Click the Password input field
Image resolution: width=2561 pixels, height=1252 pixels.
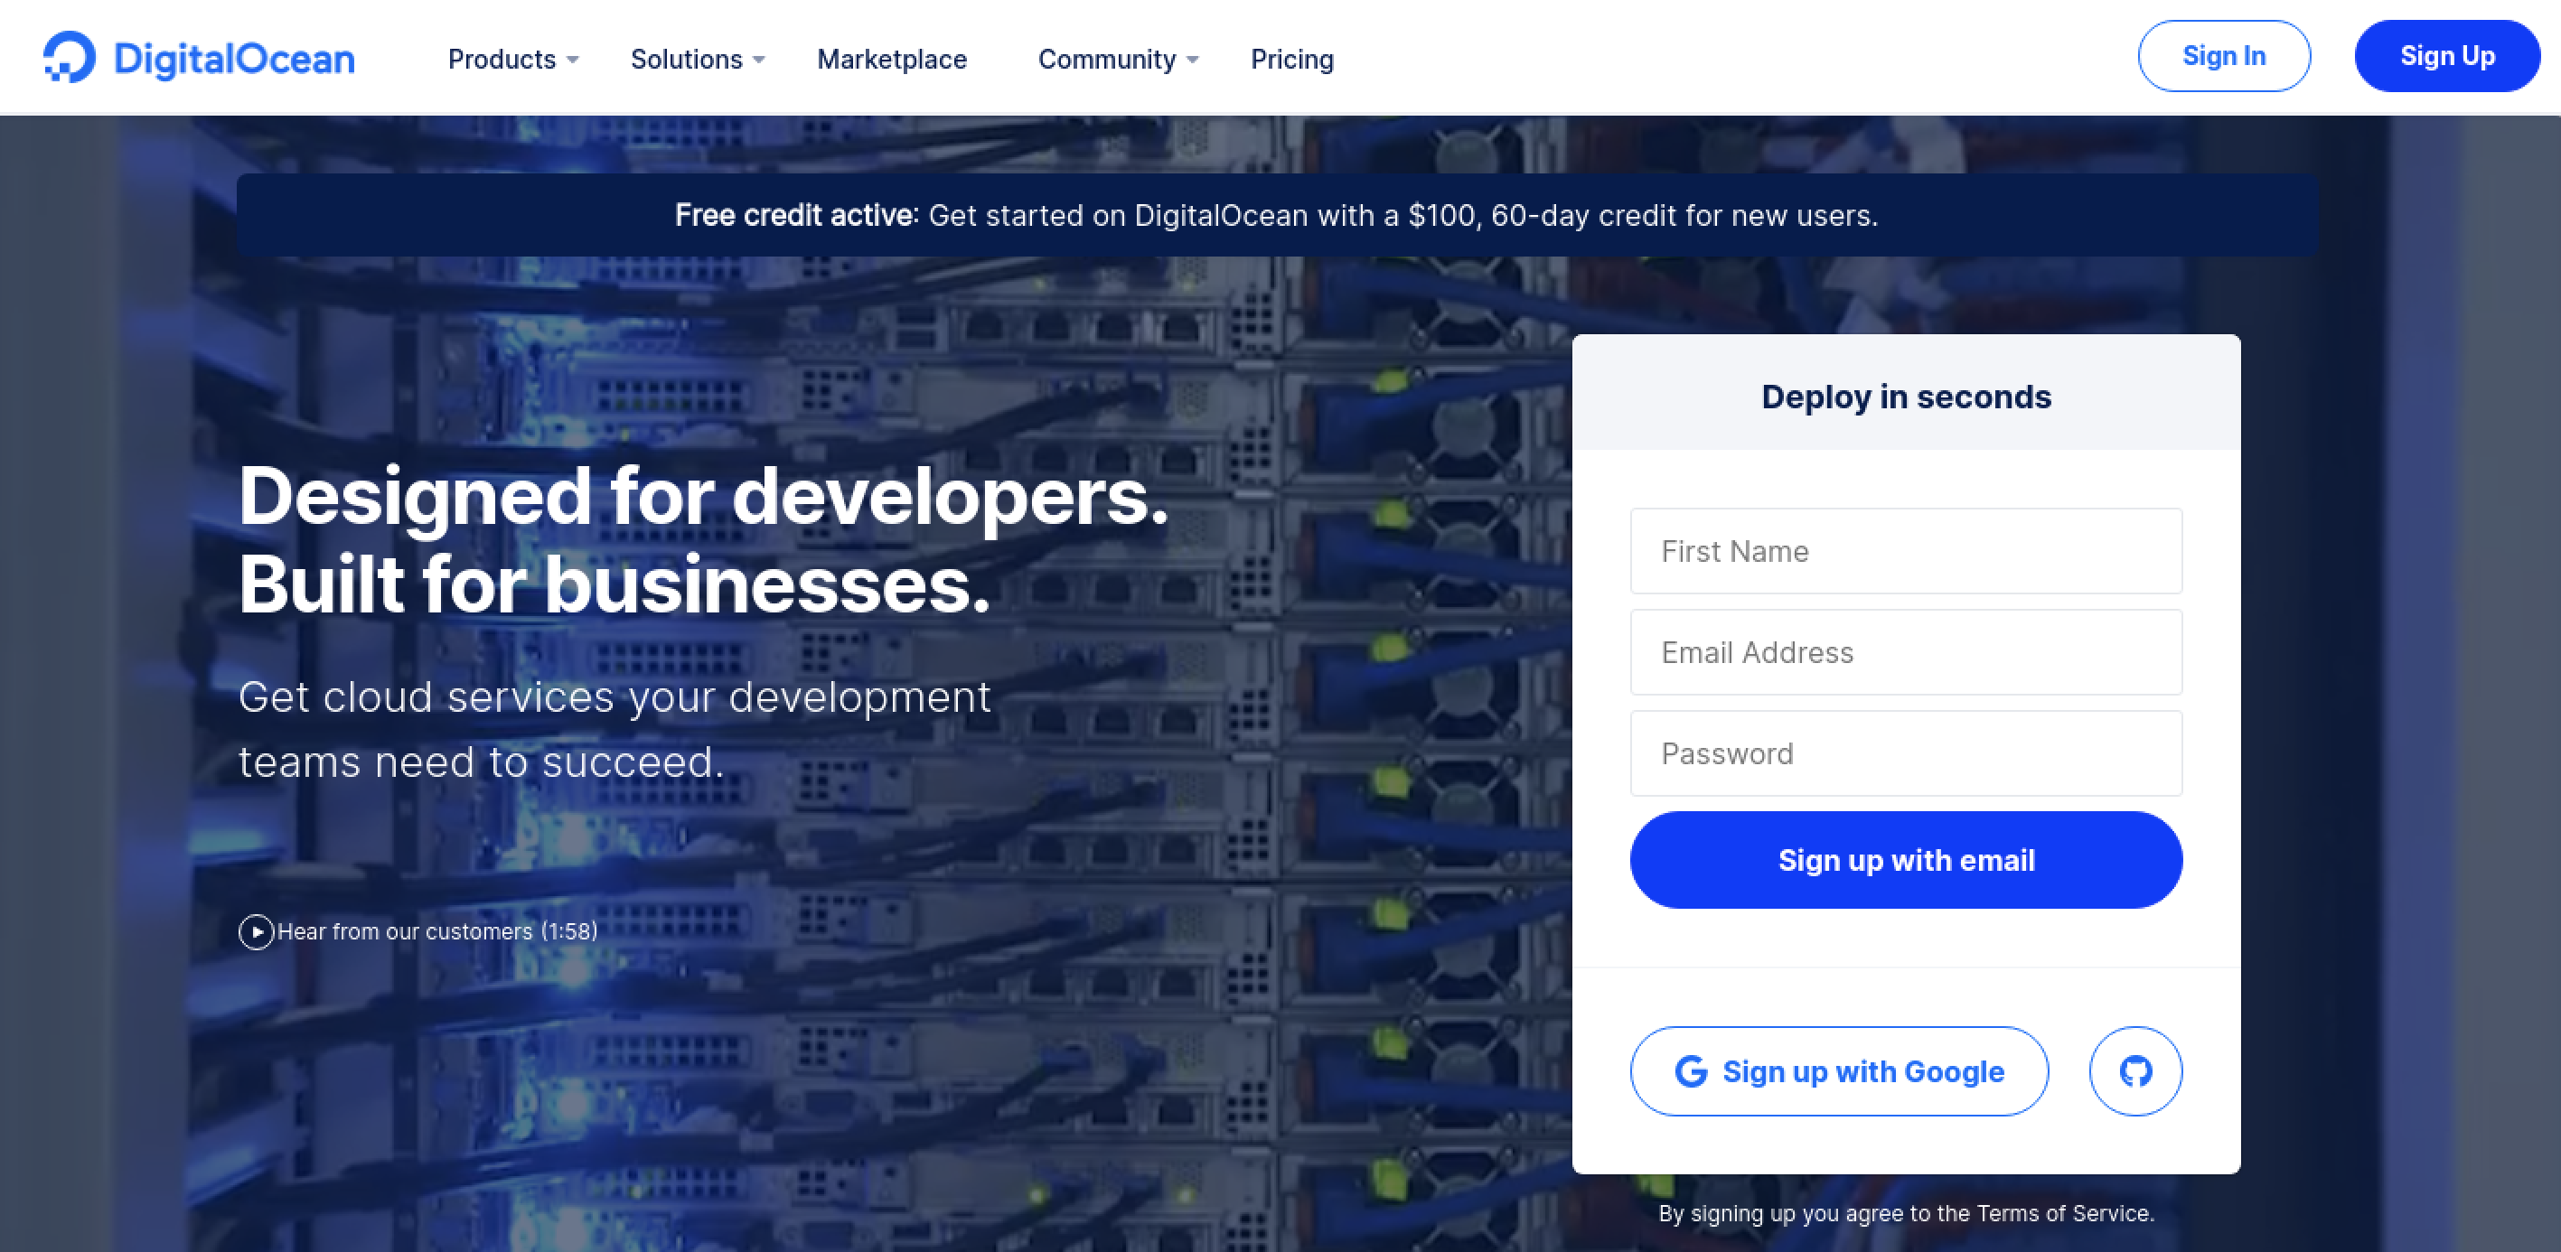tap(1906, 752)
